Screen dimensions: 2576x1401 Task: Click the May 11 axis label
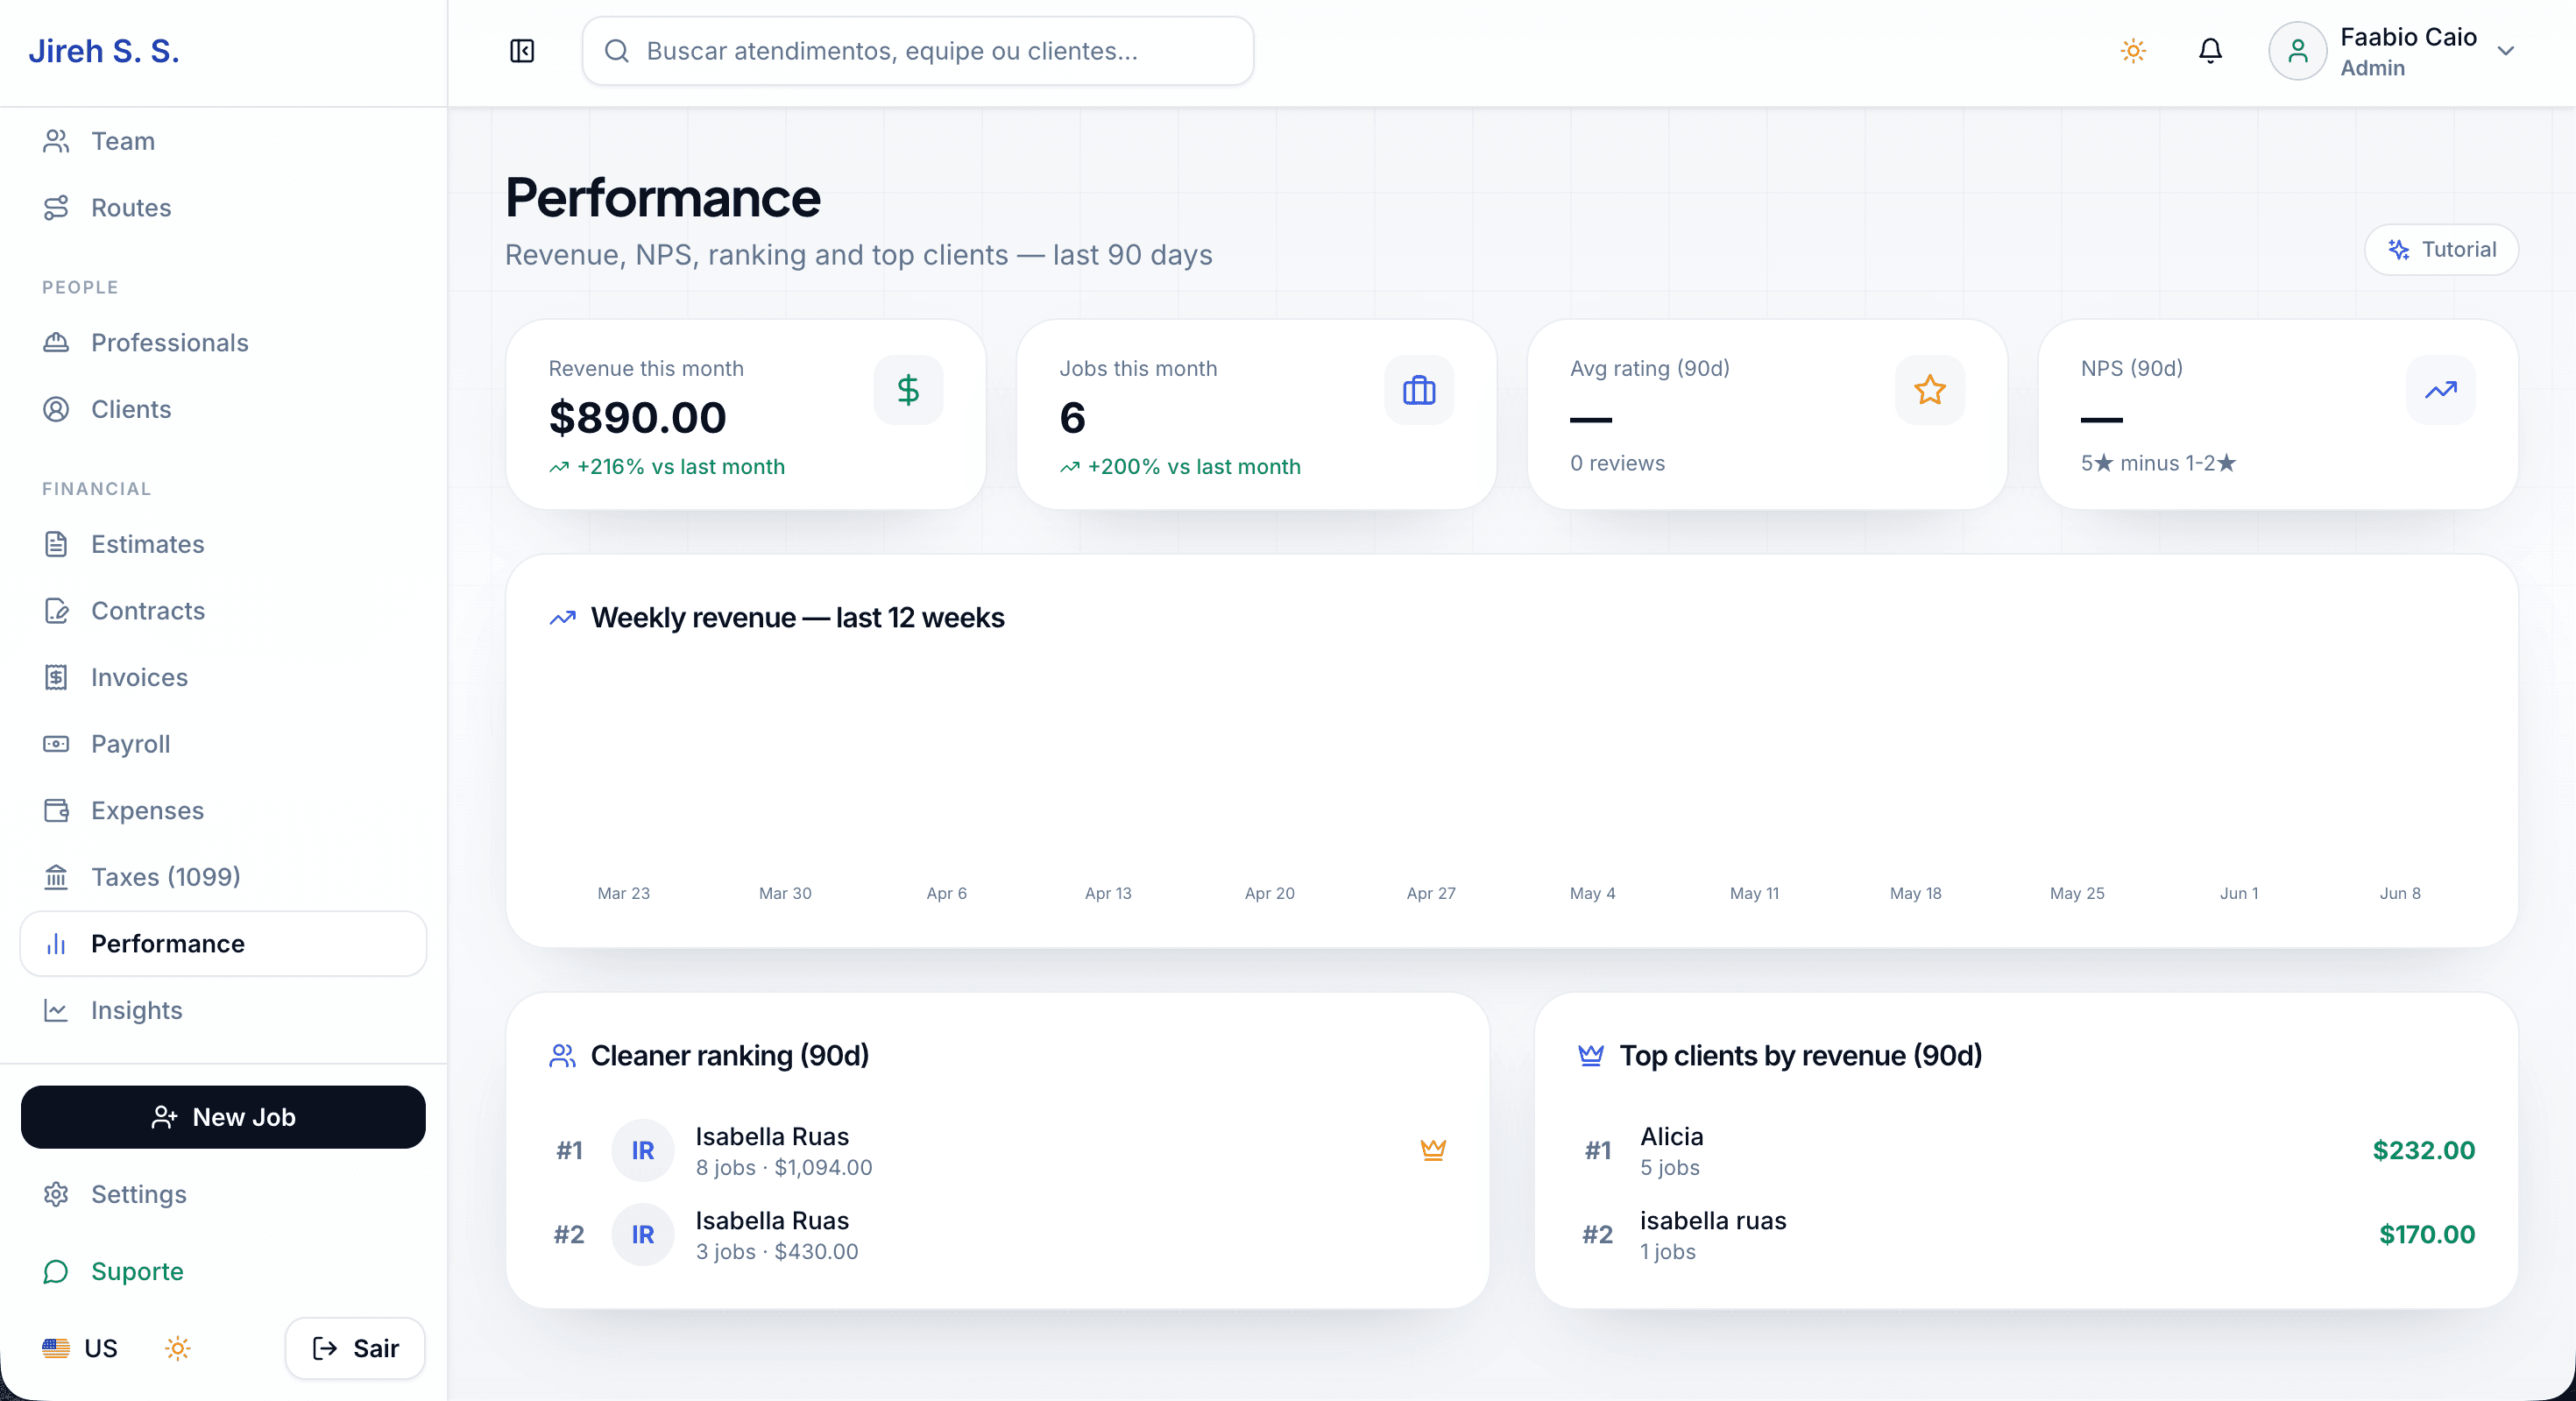(x=1755, y=893)
